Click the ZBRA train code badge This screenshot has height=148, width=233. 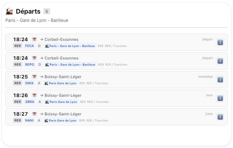point(30,102)
